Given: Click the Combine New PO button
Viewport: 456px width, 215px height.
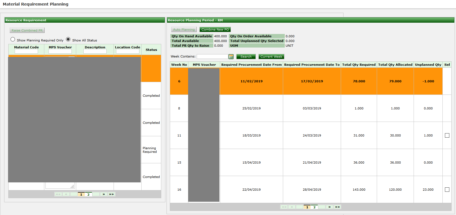Looking at the screenshot, I should [215, 30].
